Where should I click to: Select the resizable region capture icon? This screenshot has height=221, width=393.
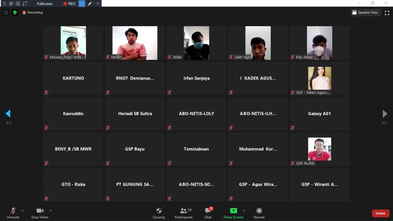tap(25, 4)
